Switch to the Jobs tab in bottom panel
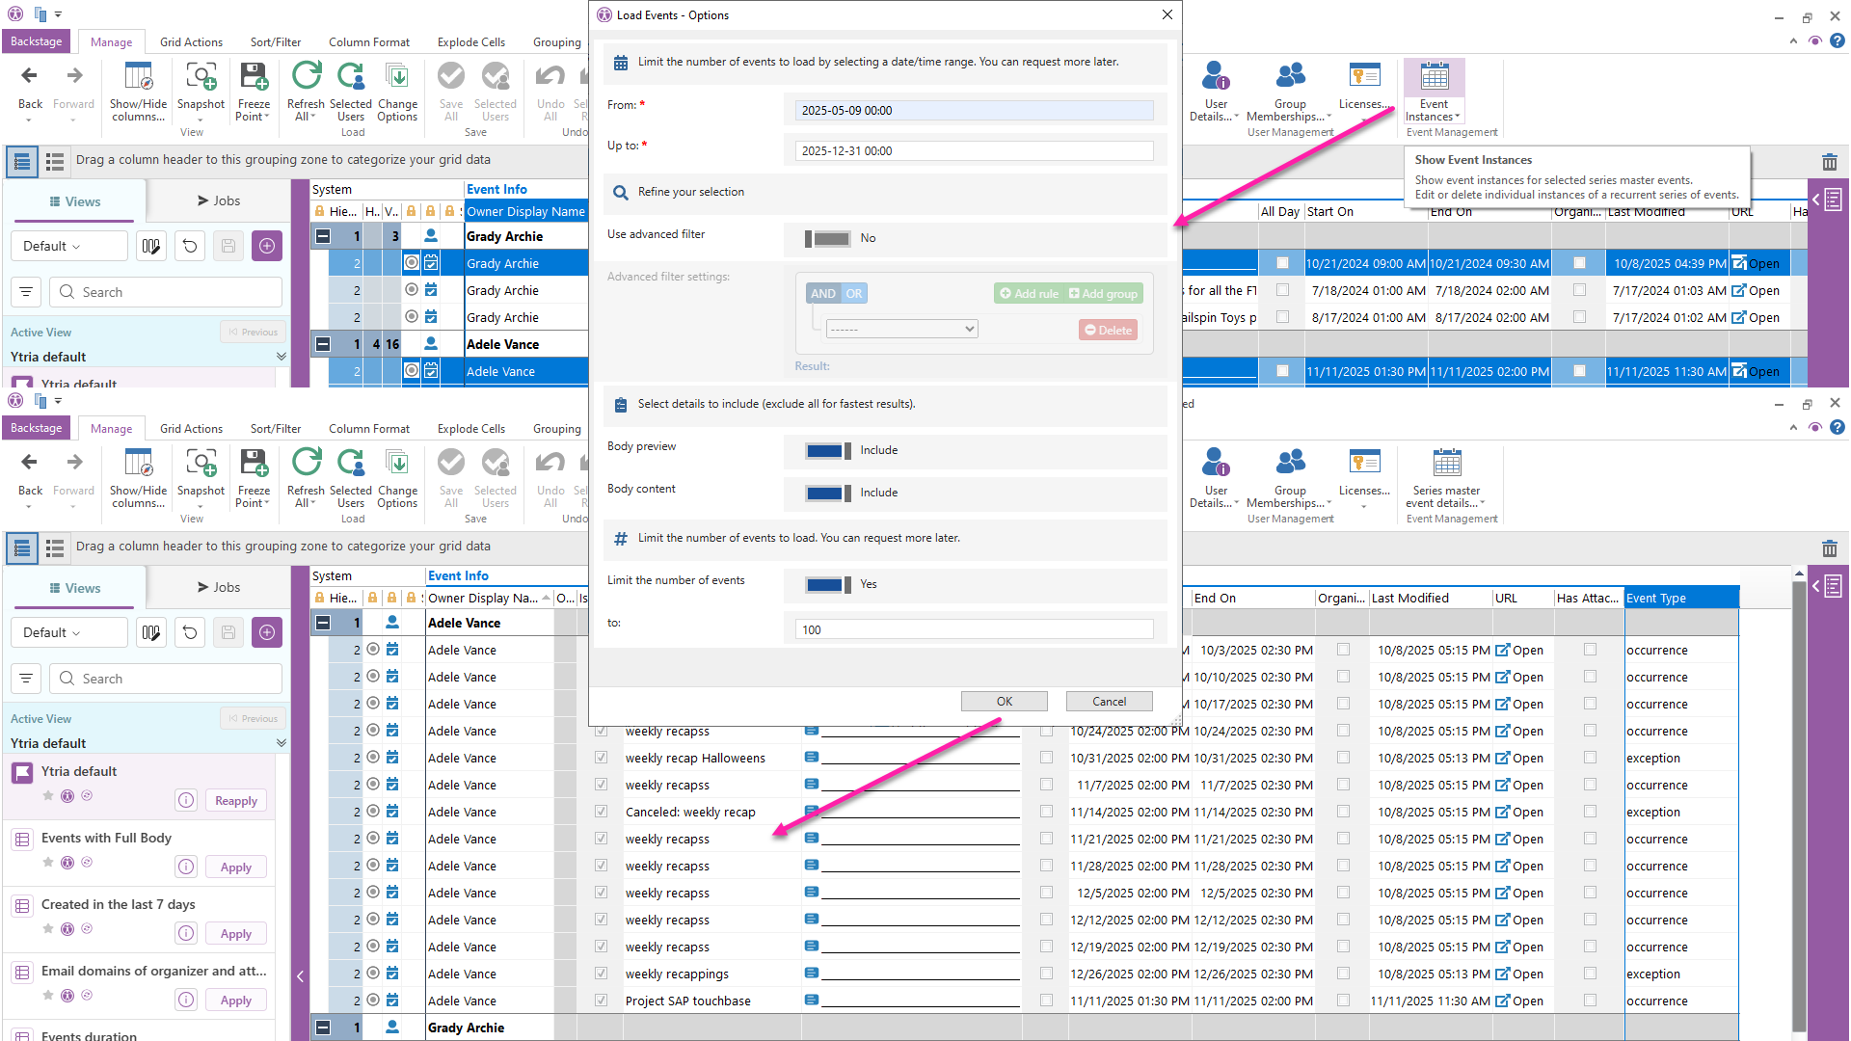 [x=219, y=587]
